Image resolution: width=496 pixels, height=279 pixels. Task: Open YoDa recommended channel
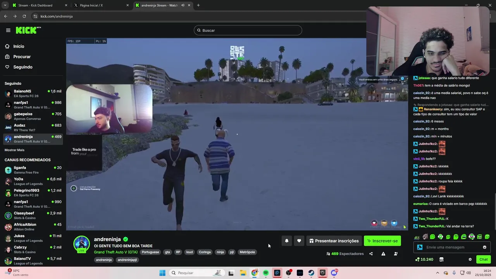coord(33,181)
